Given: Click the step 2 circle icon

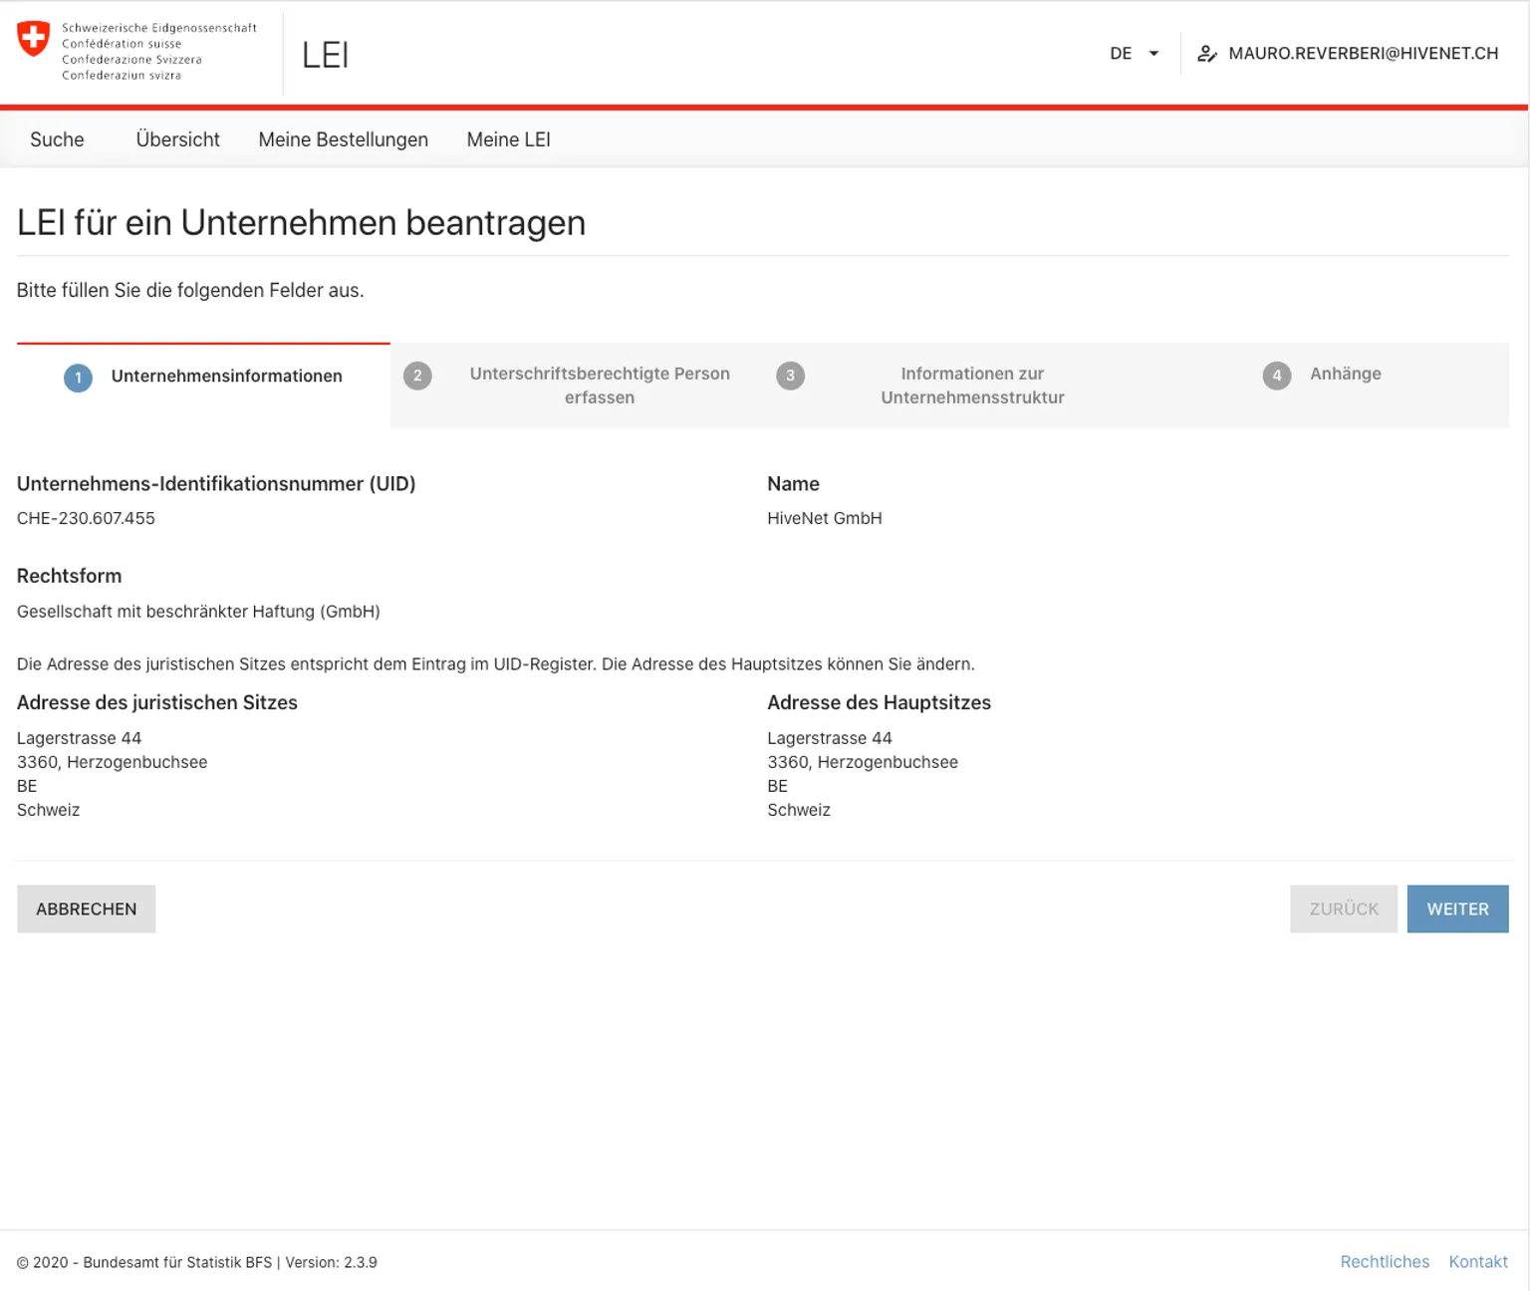Looking at the screenshot, I should pos(417,376).
